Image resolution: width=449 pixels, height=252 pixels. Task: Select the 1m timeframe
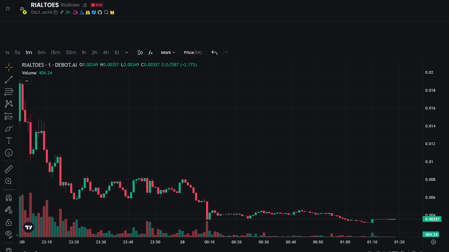[x=29, y=53]
